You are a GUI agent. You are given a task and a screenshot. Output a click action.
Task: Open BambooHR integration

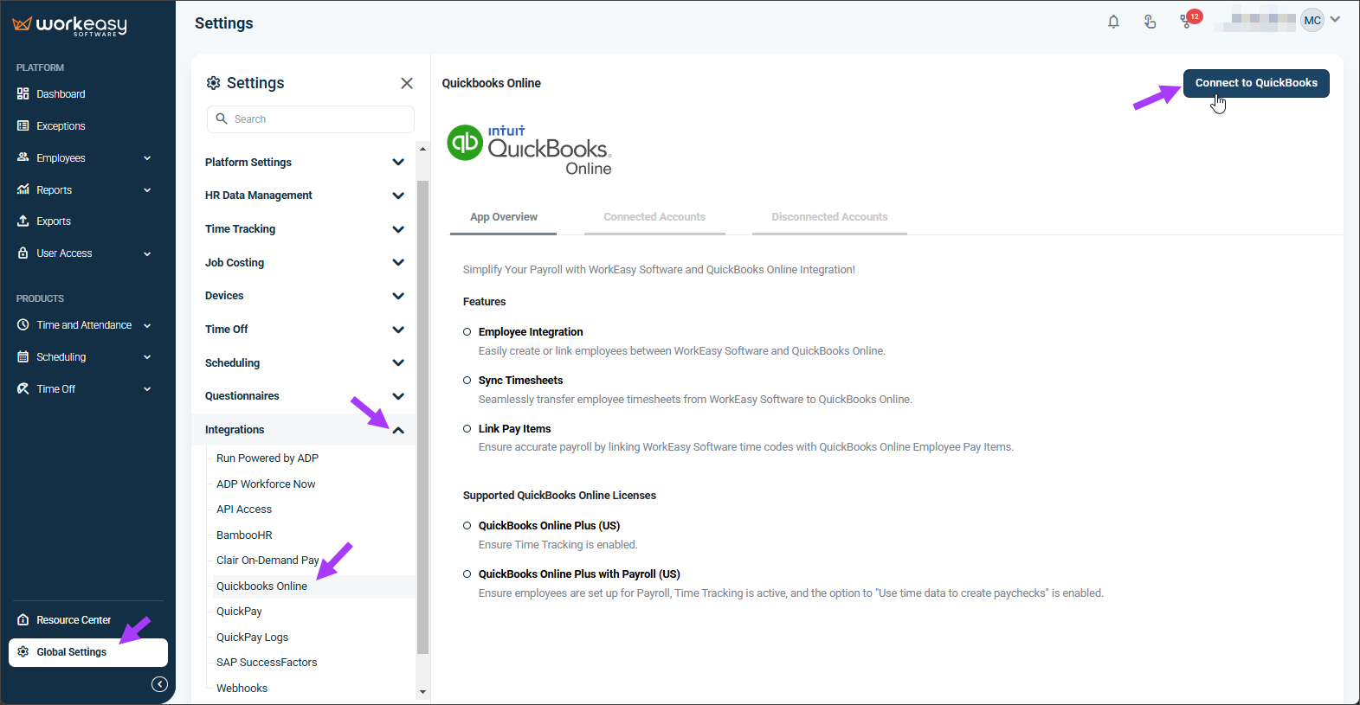tap(244, 535)
